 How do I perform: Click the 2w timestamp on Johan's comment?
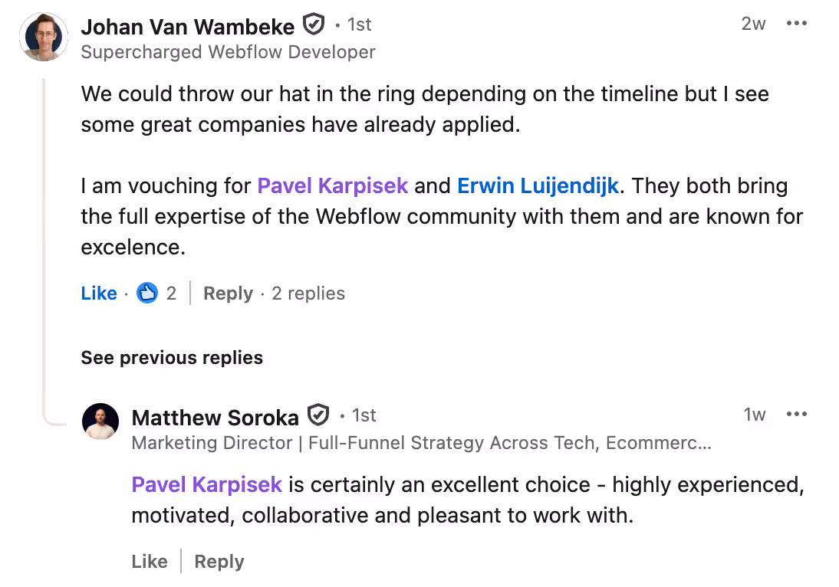(752, 23)
